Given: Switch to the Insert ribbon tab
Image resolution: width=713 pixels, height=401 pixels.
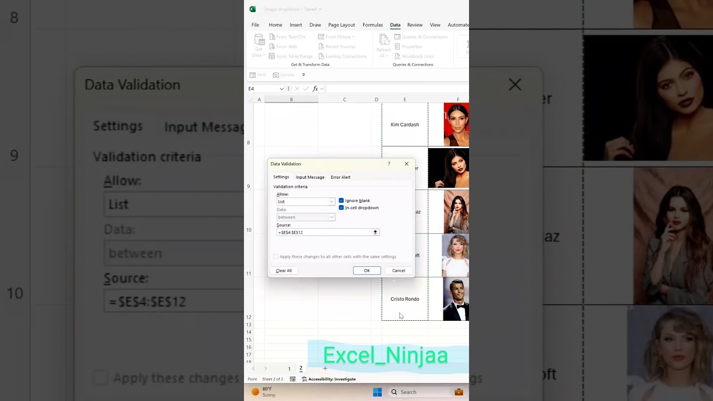Looking at the screenshot, I should click(296, 25).
